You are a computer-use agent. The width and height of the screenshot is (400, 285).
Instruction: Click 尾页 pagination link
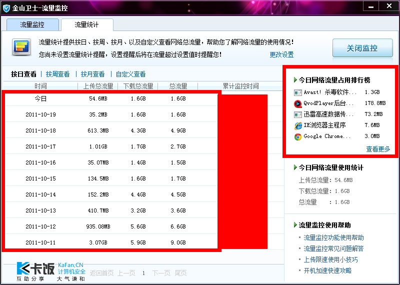point(180,273)
